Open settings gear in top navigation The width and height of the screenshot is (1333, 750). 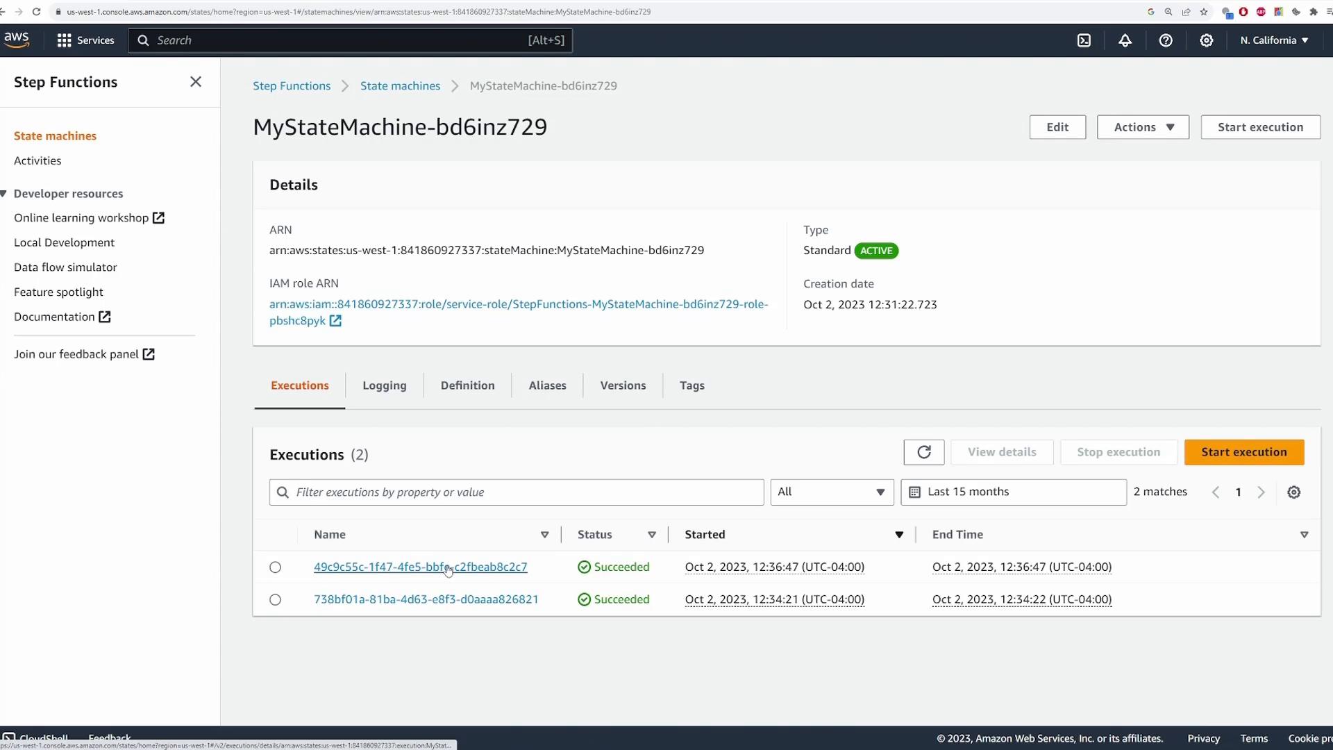[1207, 40]
